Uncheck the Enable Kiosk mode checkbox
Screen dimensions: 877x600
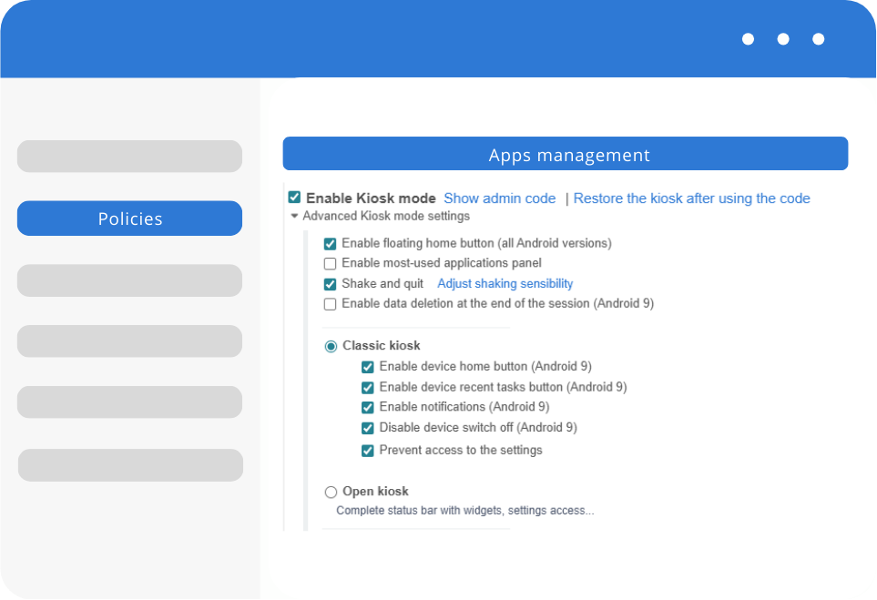pyautogui.click(x=294, y=198)
